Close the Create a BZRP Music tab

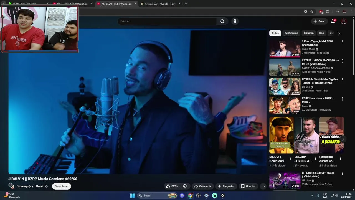tap(179, 4)
